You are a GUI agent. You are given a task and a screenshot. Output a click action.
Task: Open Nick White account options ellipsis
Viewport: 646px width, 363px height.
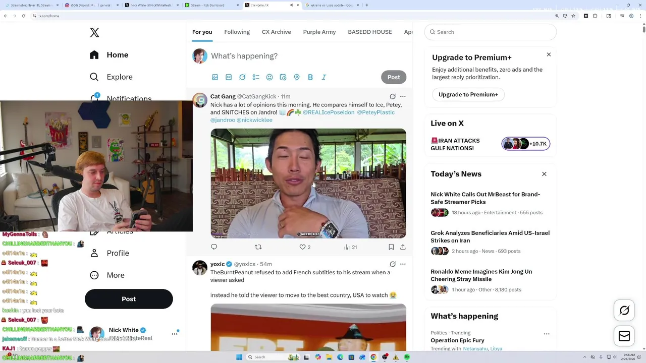tap(175, 334)
